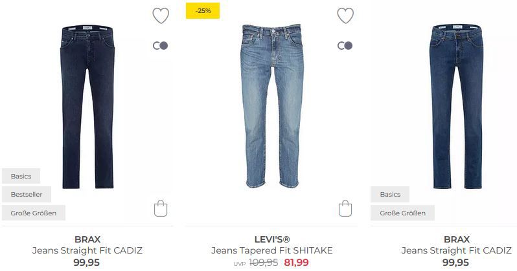Add dark BRAX Cadiz jeans to wishlist heart
517x271 pixels.
click(x=161, y=16)
